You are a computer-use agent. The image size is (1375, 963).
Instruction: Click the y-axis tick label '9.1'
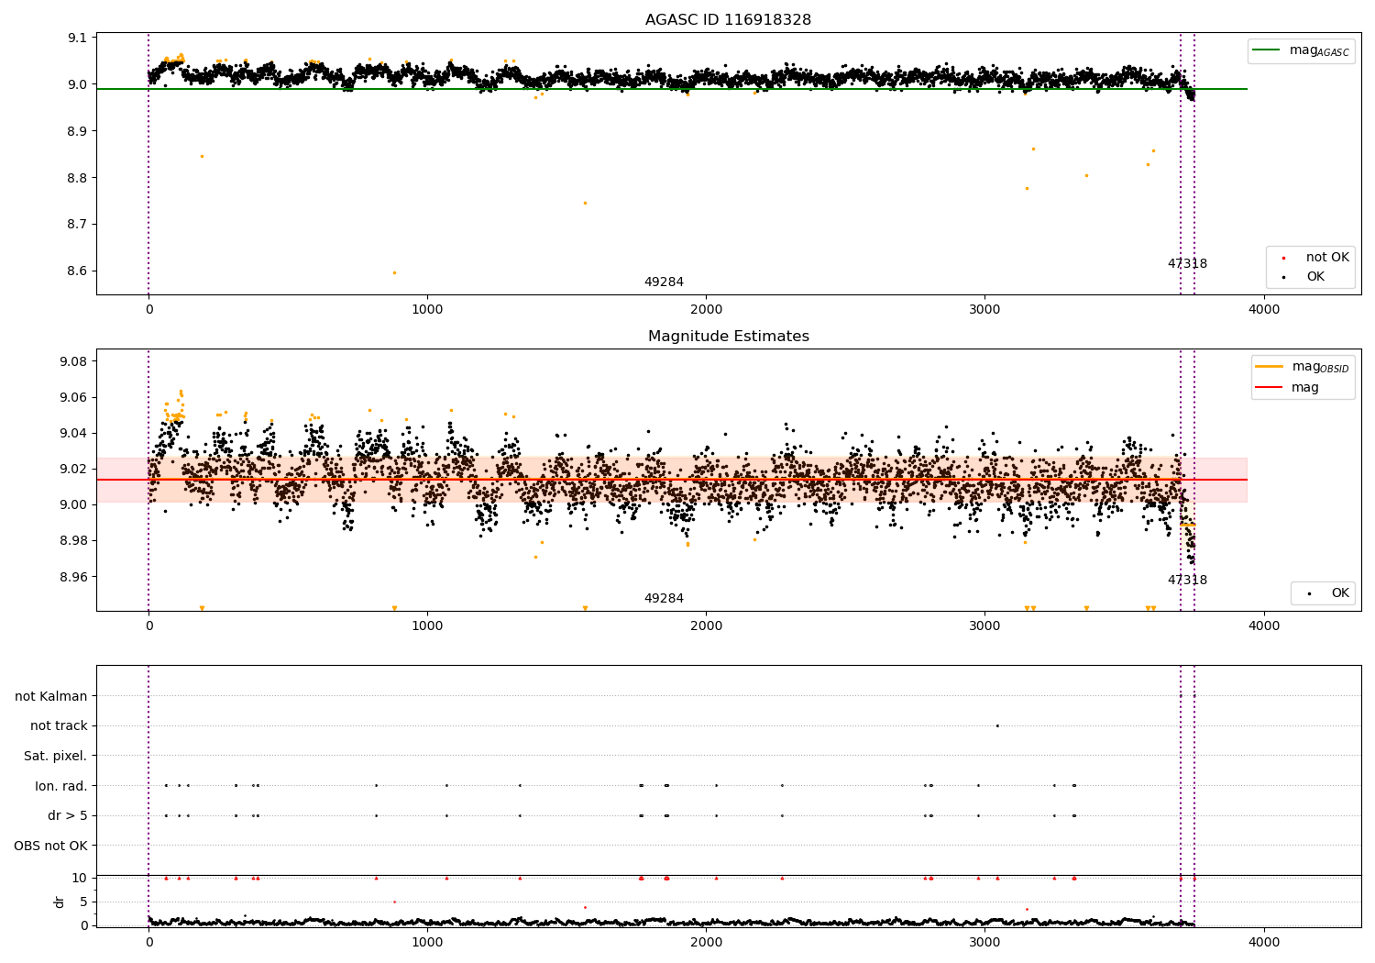pos(78,39)
